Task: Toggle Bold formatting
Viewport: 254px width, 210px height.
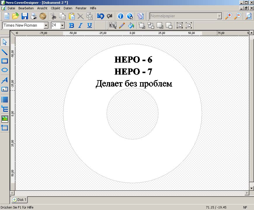Action: (x=72, y=25)
